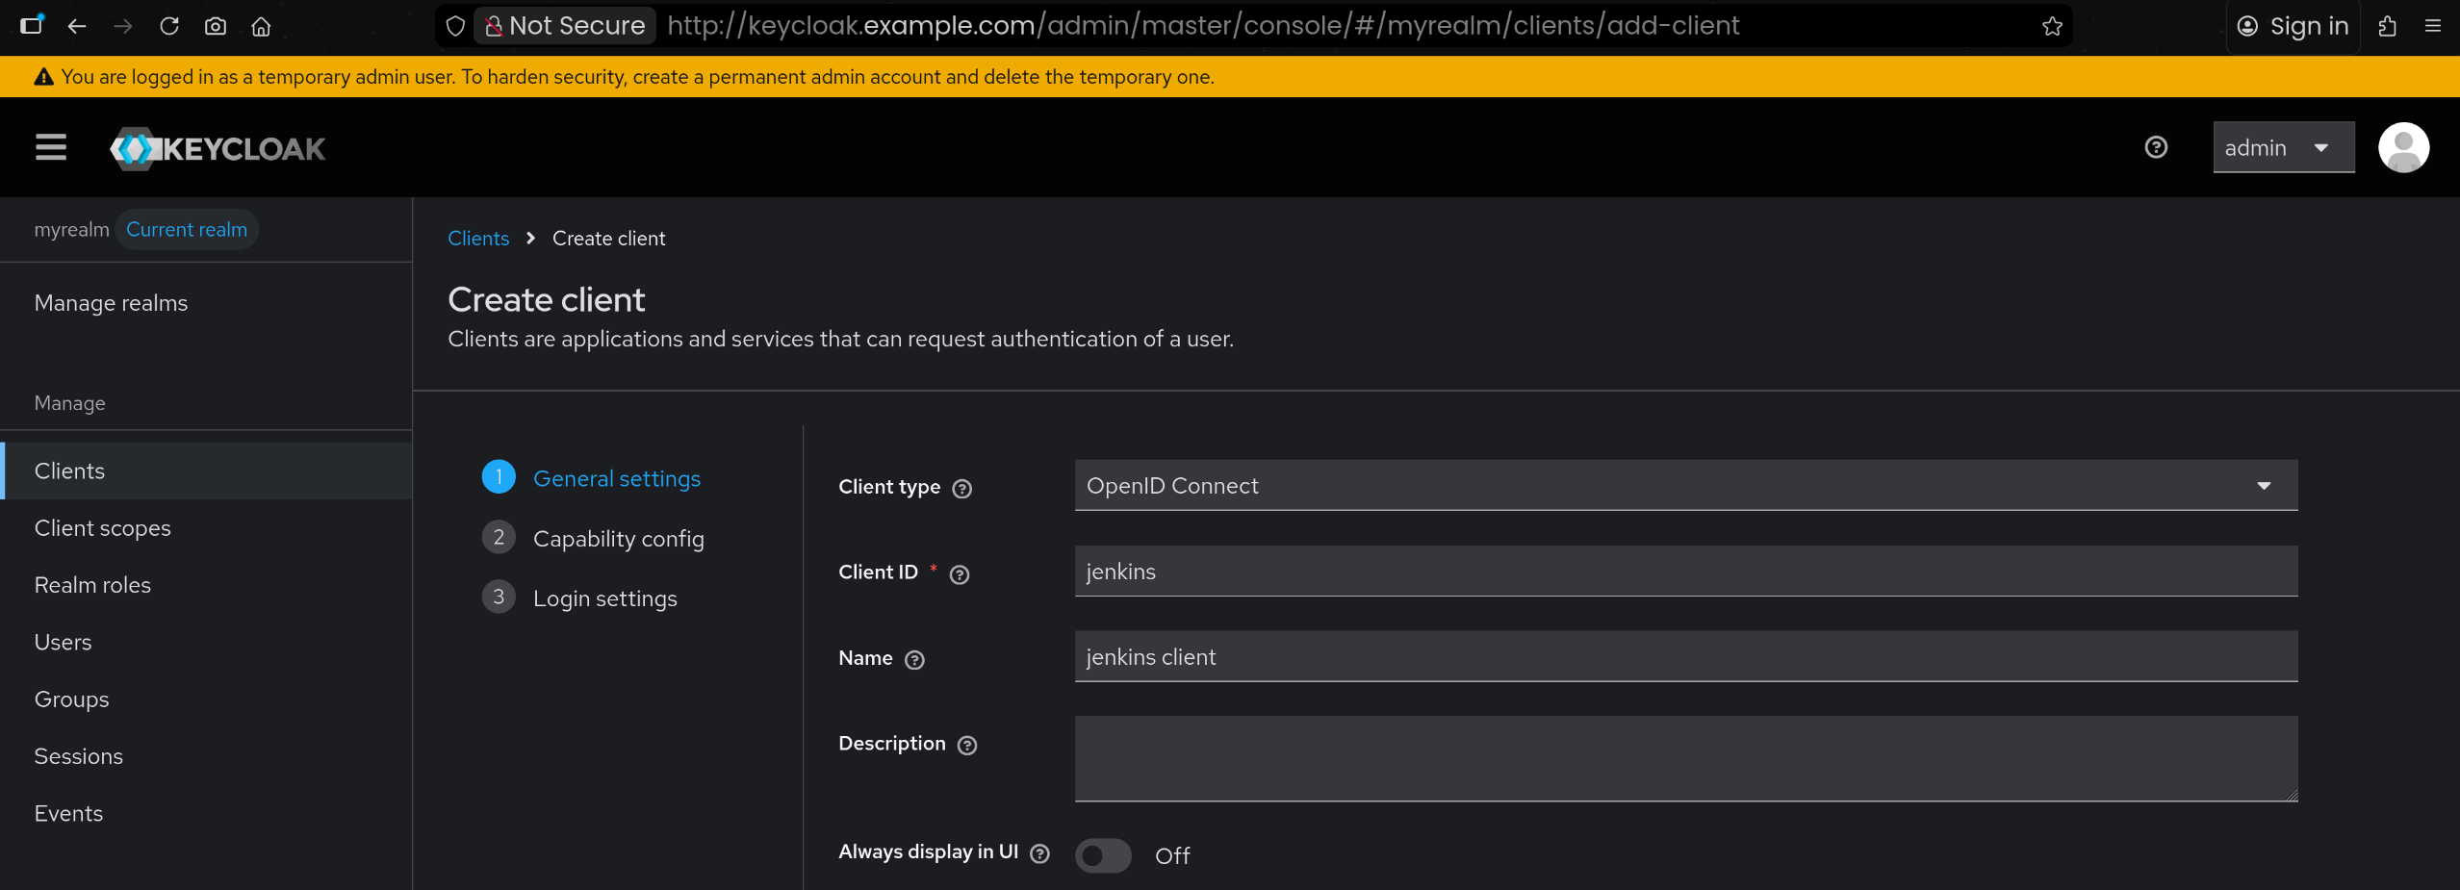
Task: Open Manage realms
Action: click(111, 303)
